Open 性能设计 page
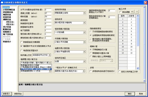 click(x=7, y=42)
